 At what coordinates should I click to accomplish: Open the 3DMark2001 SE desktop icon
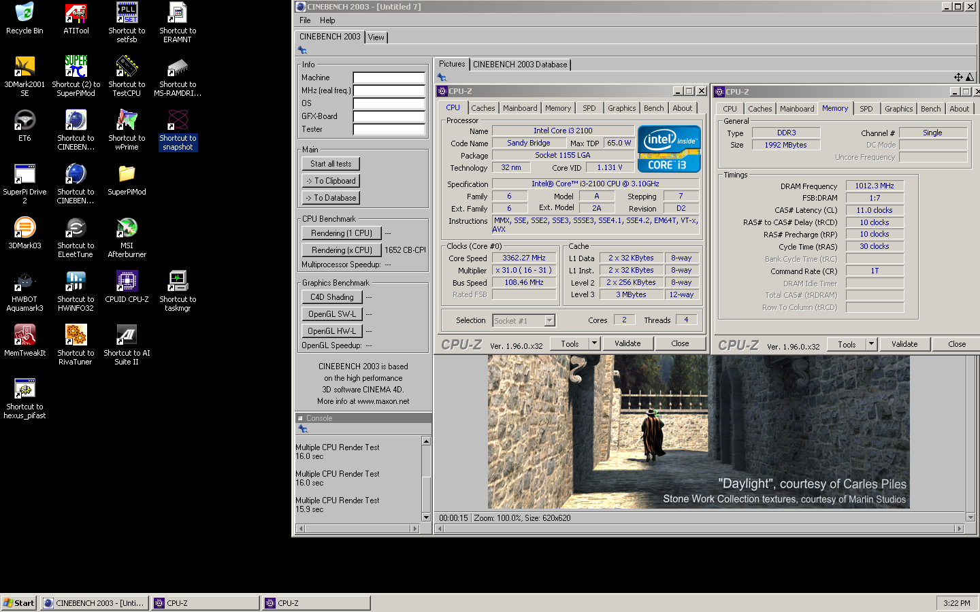tap(24, 76)
